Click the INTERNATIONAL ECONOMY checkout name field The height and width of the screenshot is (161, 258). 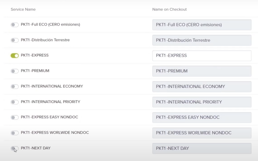(x=202, y=86)
